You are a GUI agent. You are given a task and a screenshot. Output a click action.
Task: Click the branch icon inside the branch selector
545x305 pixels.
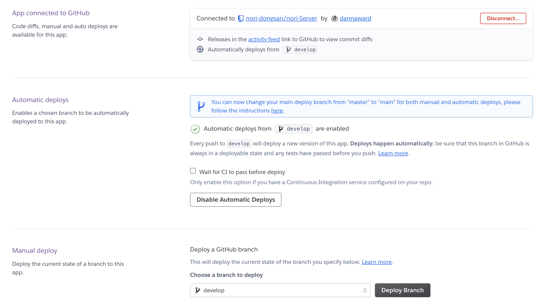pos(198,290)
